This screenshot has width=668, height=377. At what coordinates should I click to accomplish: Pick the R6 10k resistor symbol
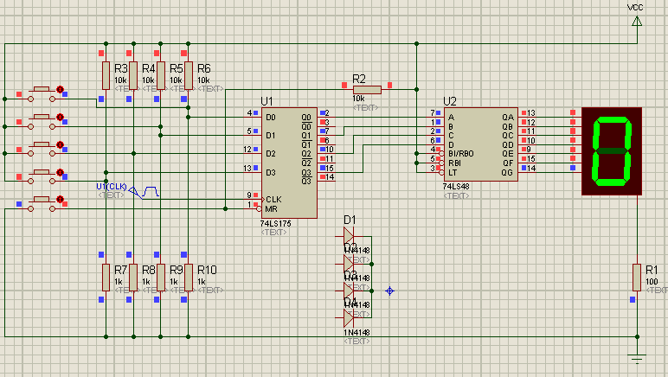tap(189, 76)
